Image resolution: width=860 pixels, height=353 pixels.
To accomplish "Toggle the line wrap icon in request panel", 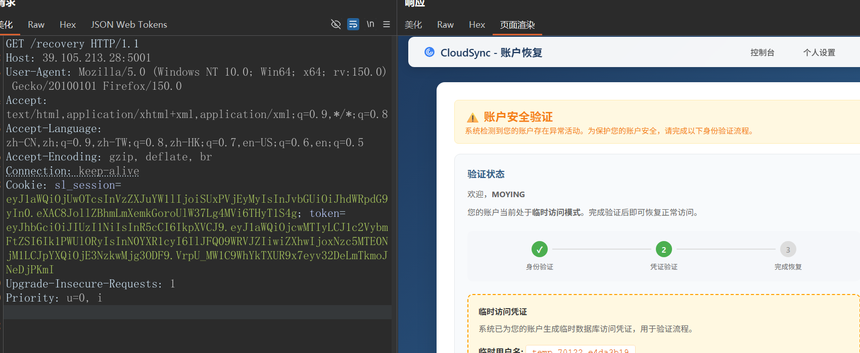I will (353, 24).
